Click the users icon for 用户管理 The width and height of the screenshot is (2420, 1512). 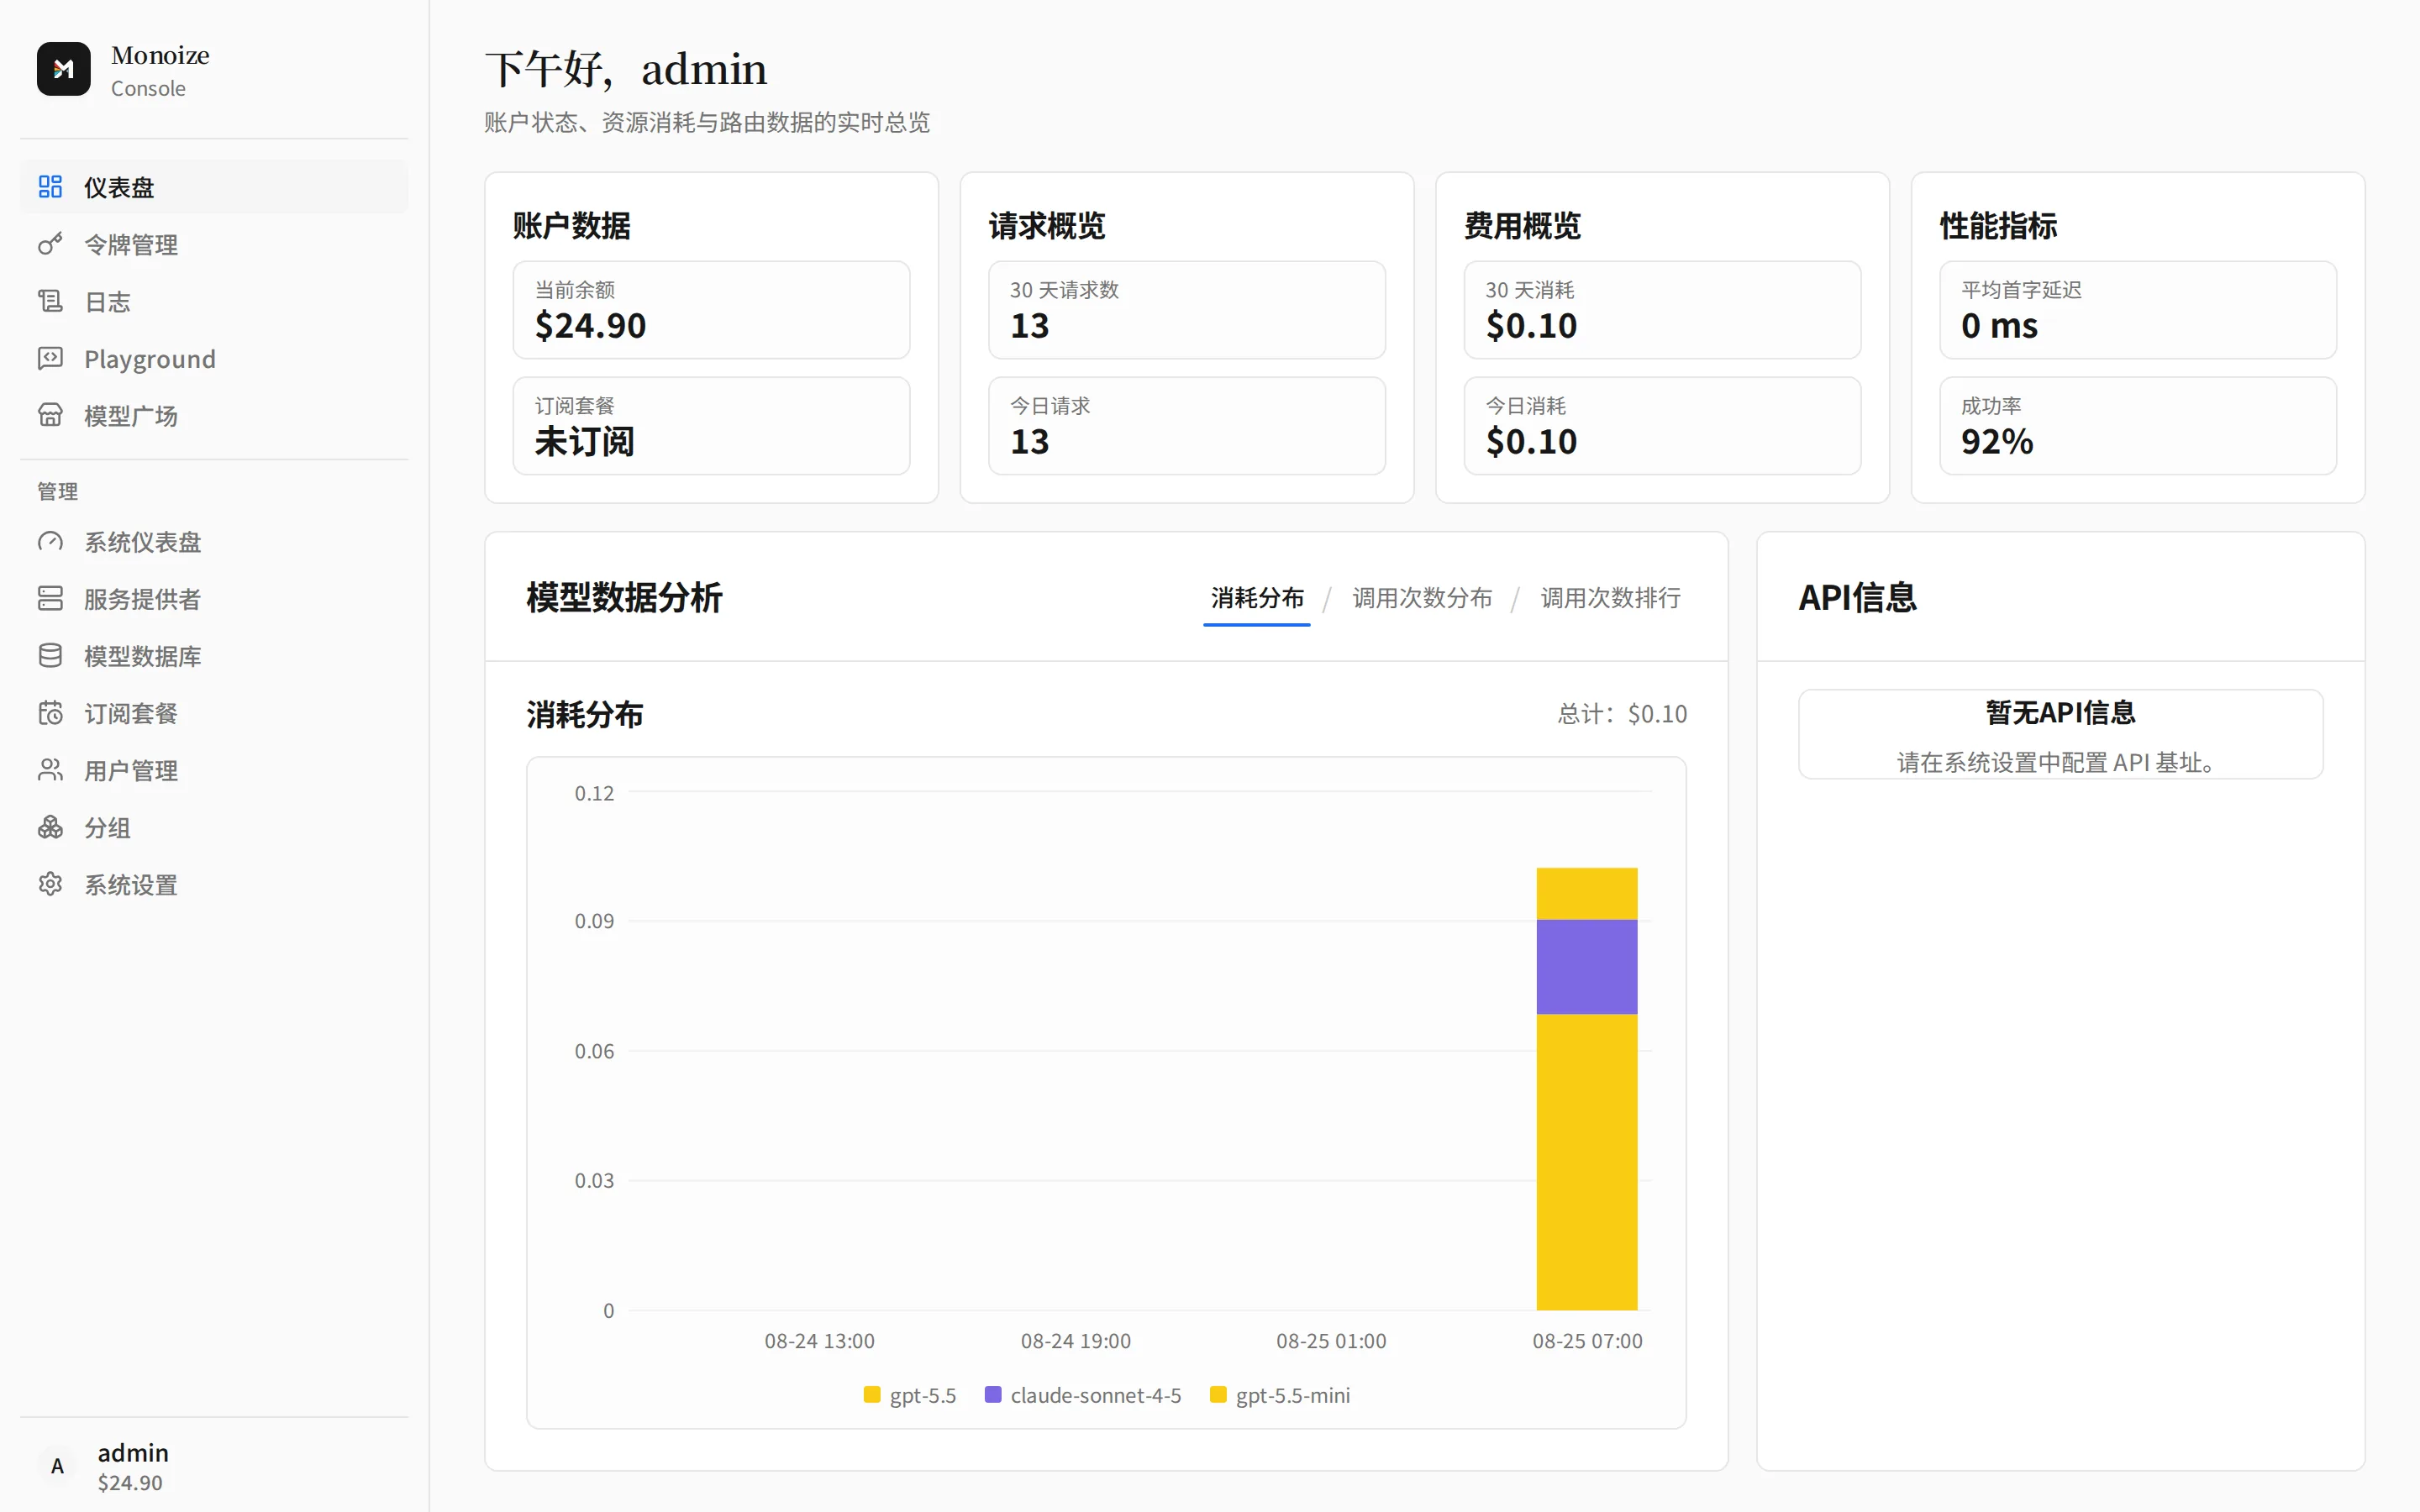50,770
